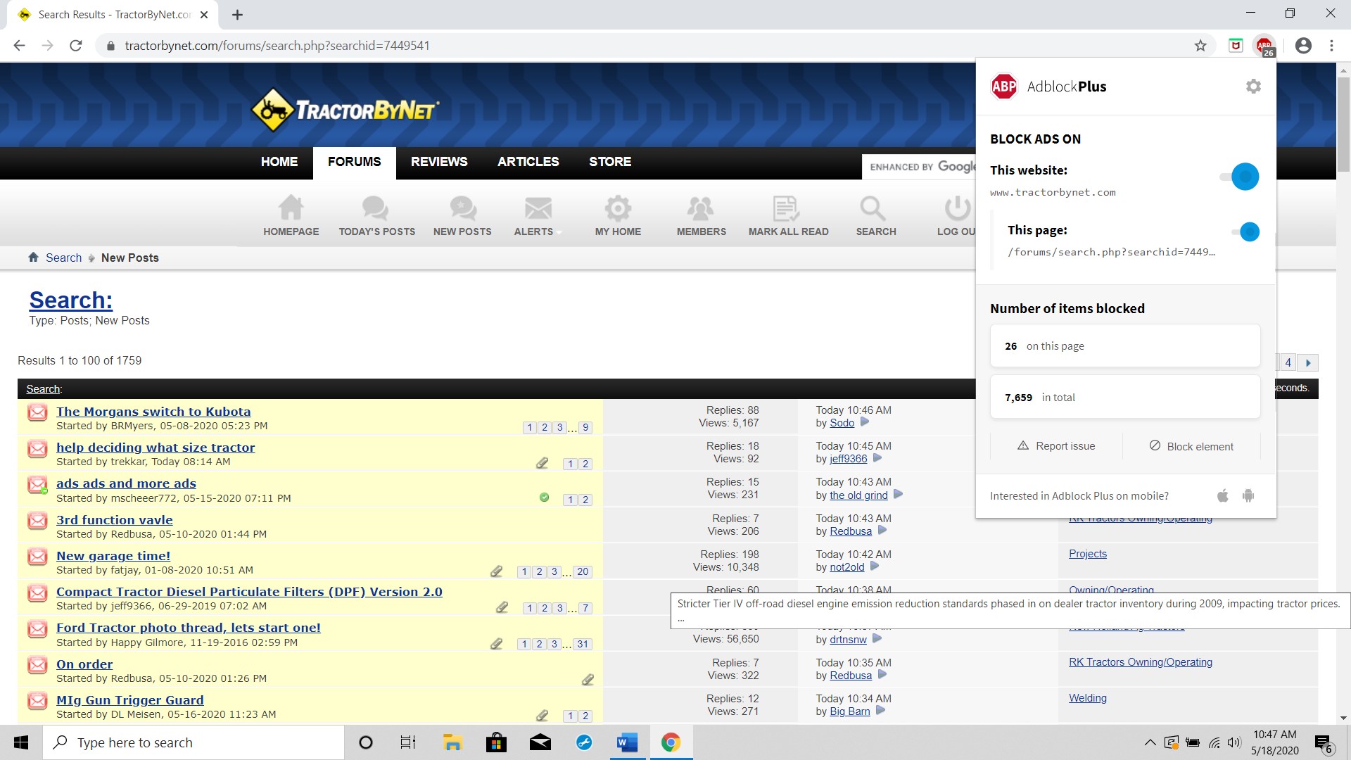Go to page 20 of New garage time thread
1351x760 pixels.
pos(583,572)
